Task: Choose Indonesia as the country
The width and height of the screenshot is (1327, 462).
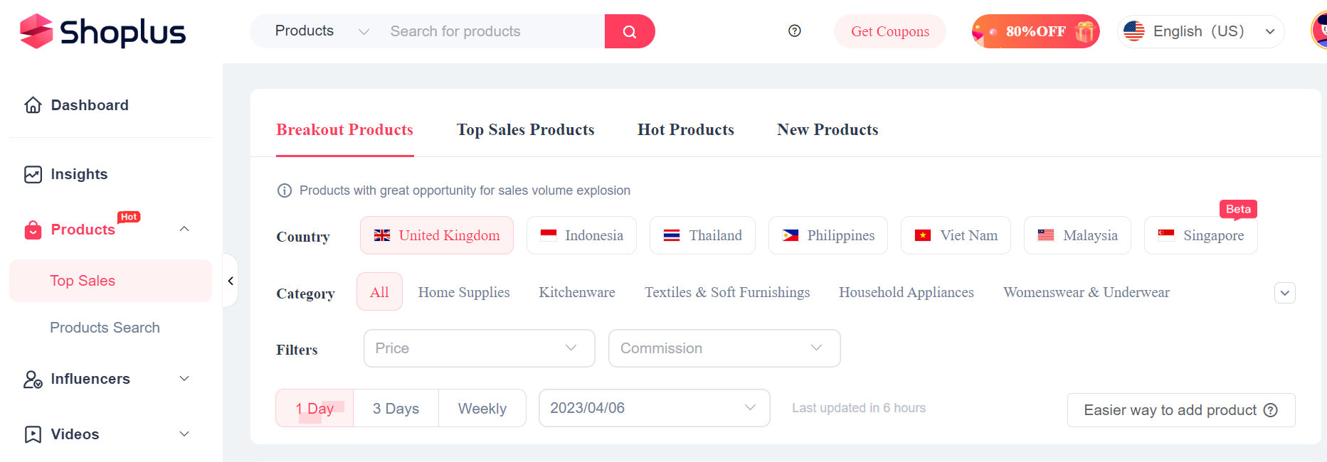Action: (581, 235)
